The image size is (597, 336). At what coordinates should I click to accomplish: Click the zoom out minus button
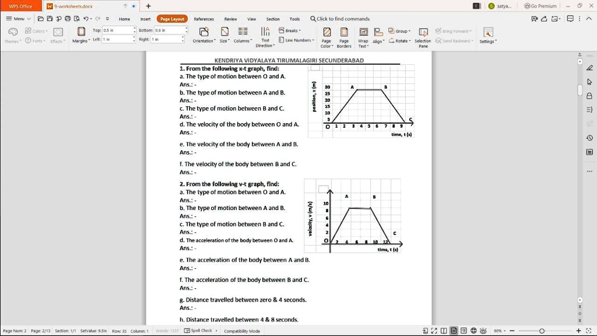click(x=512, y=331)
